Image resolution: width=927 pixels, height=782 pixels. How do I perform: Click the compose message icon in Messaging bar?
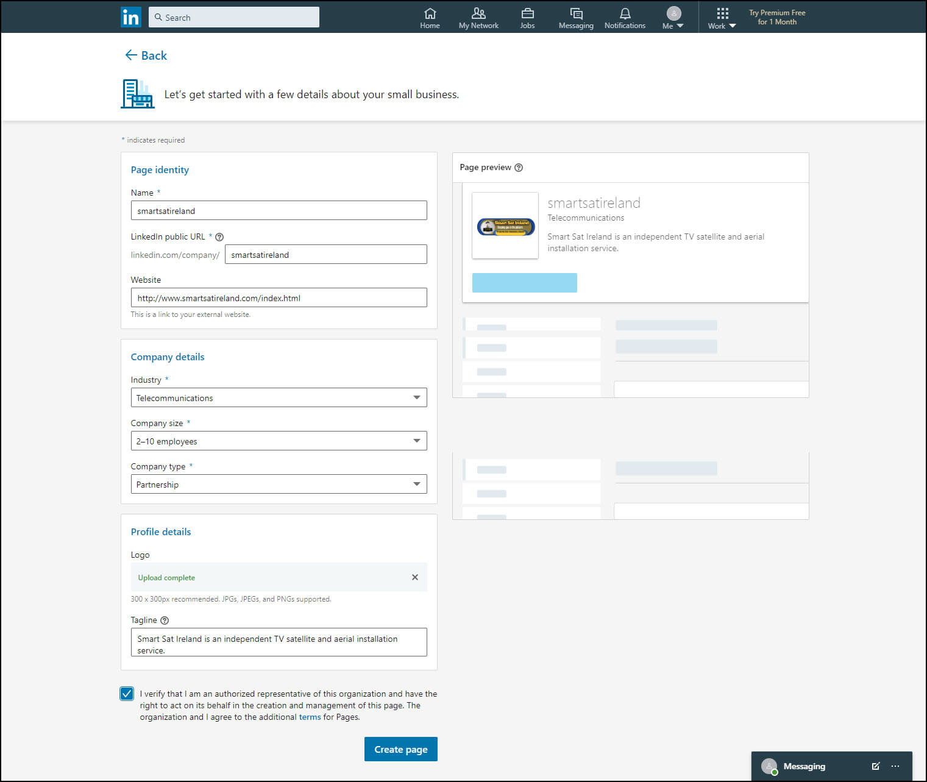pyautogui.click(x=876, y=766)
